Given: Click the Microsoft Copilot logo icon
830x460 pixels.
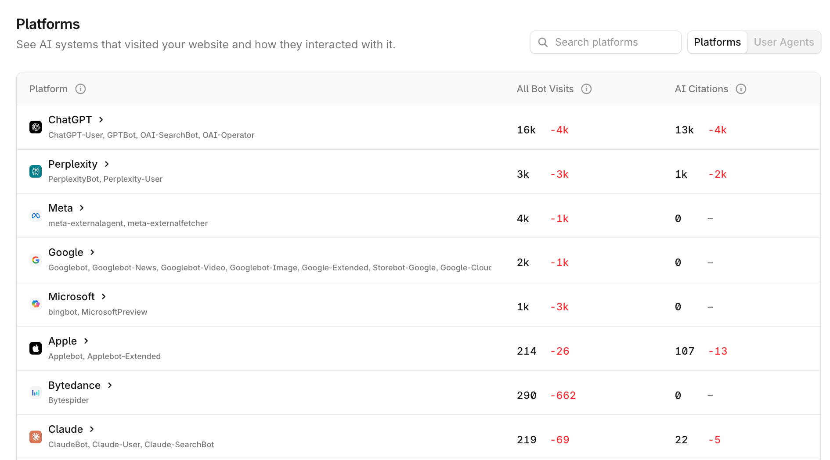Looking at the screenshot, I should (36, 304).
